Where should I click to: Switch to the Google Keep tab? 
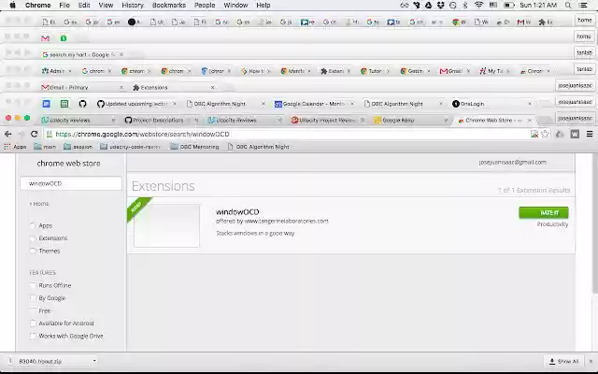click(411, 121)
